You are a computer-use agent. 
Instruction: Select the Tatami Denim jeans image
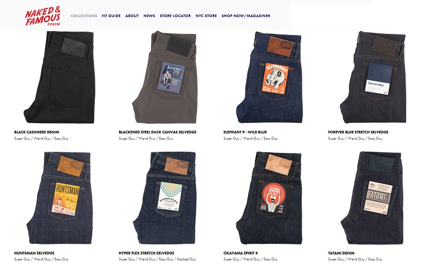pos(373,198)
